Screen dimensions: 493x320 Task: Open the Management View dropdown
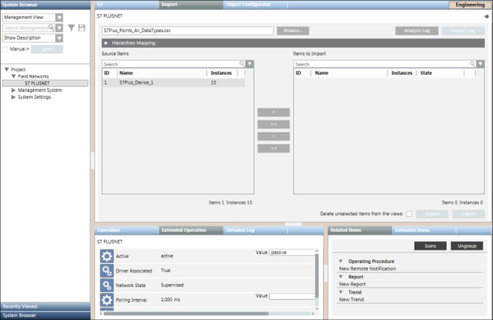59,17
